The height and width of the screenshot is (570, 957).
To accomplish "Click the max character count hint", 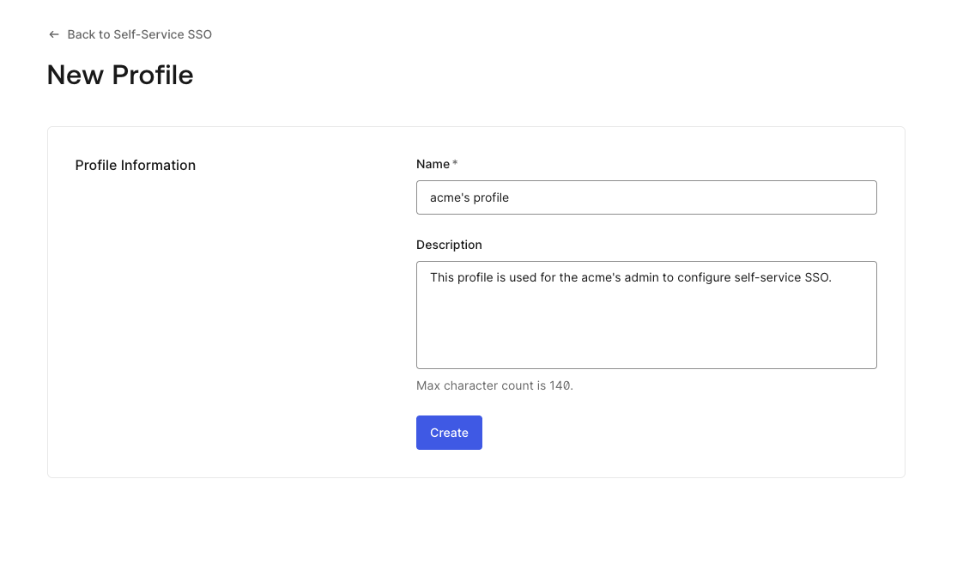I will pyautogui.click(x=494, y=385).
